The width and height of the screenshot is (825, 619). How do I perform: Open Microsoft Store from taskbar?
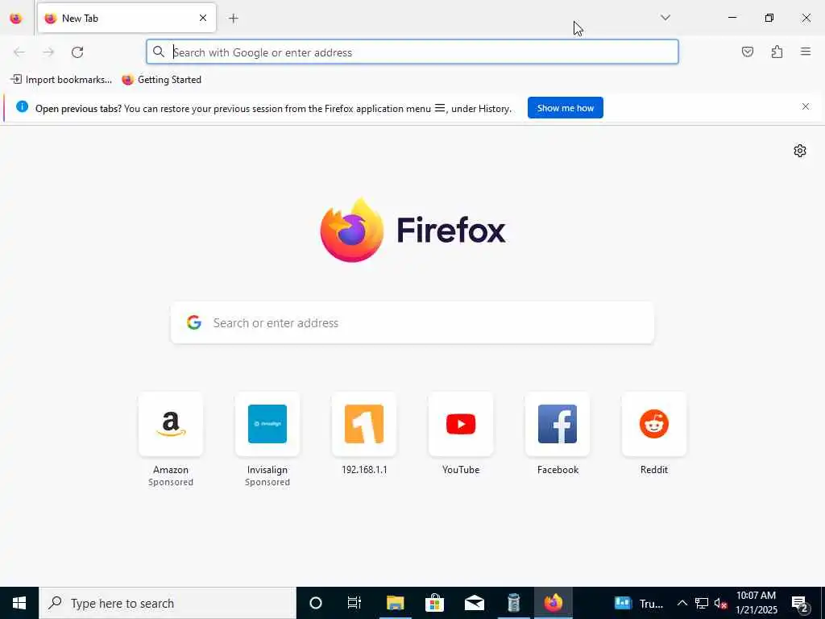(x=434, y=603)
